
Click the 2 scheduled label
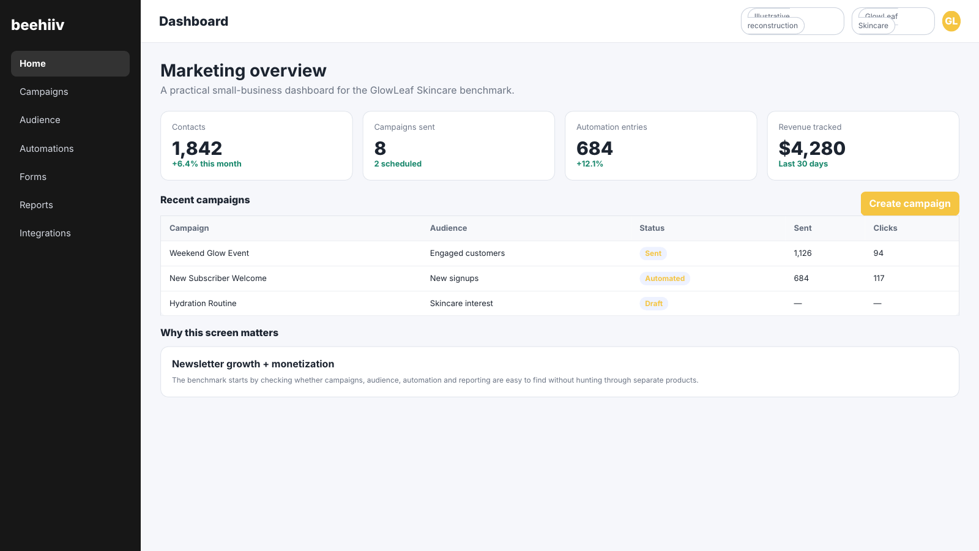click(x=398, y=164)
